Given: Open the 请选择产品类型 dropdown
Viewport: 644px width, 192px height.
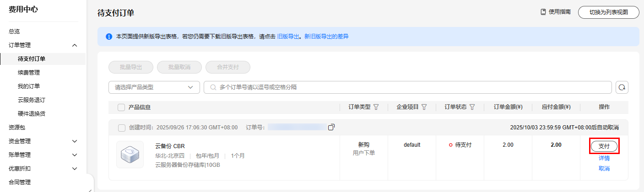Looking at the screenshot, I should [x=154, y=87].
